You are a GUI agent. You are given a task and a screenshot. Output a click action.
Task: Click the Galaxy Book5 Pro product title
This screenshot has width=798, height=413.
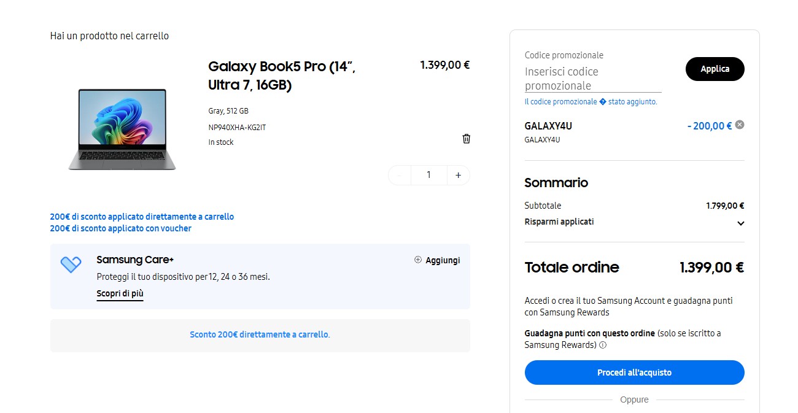click(282, 75)
